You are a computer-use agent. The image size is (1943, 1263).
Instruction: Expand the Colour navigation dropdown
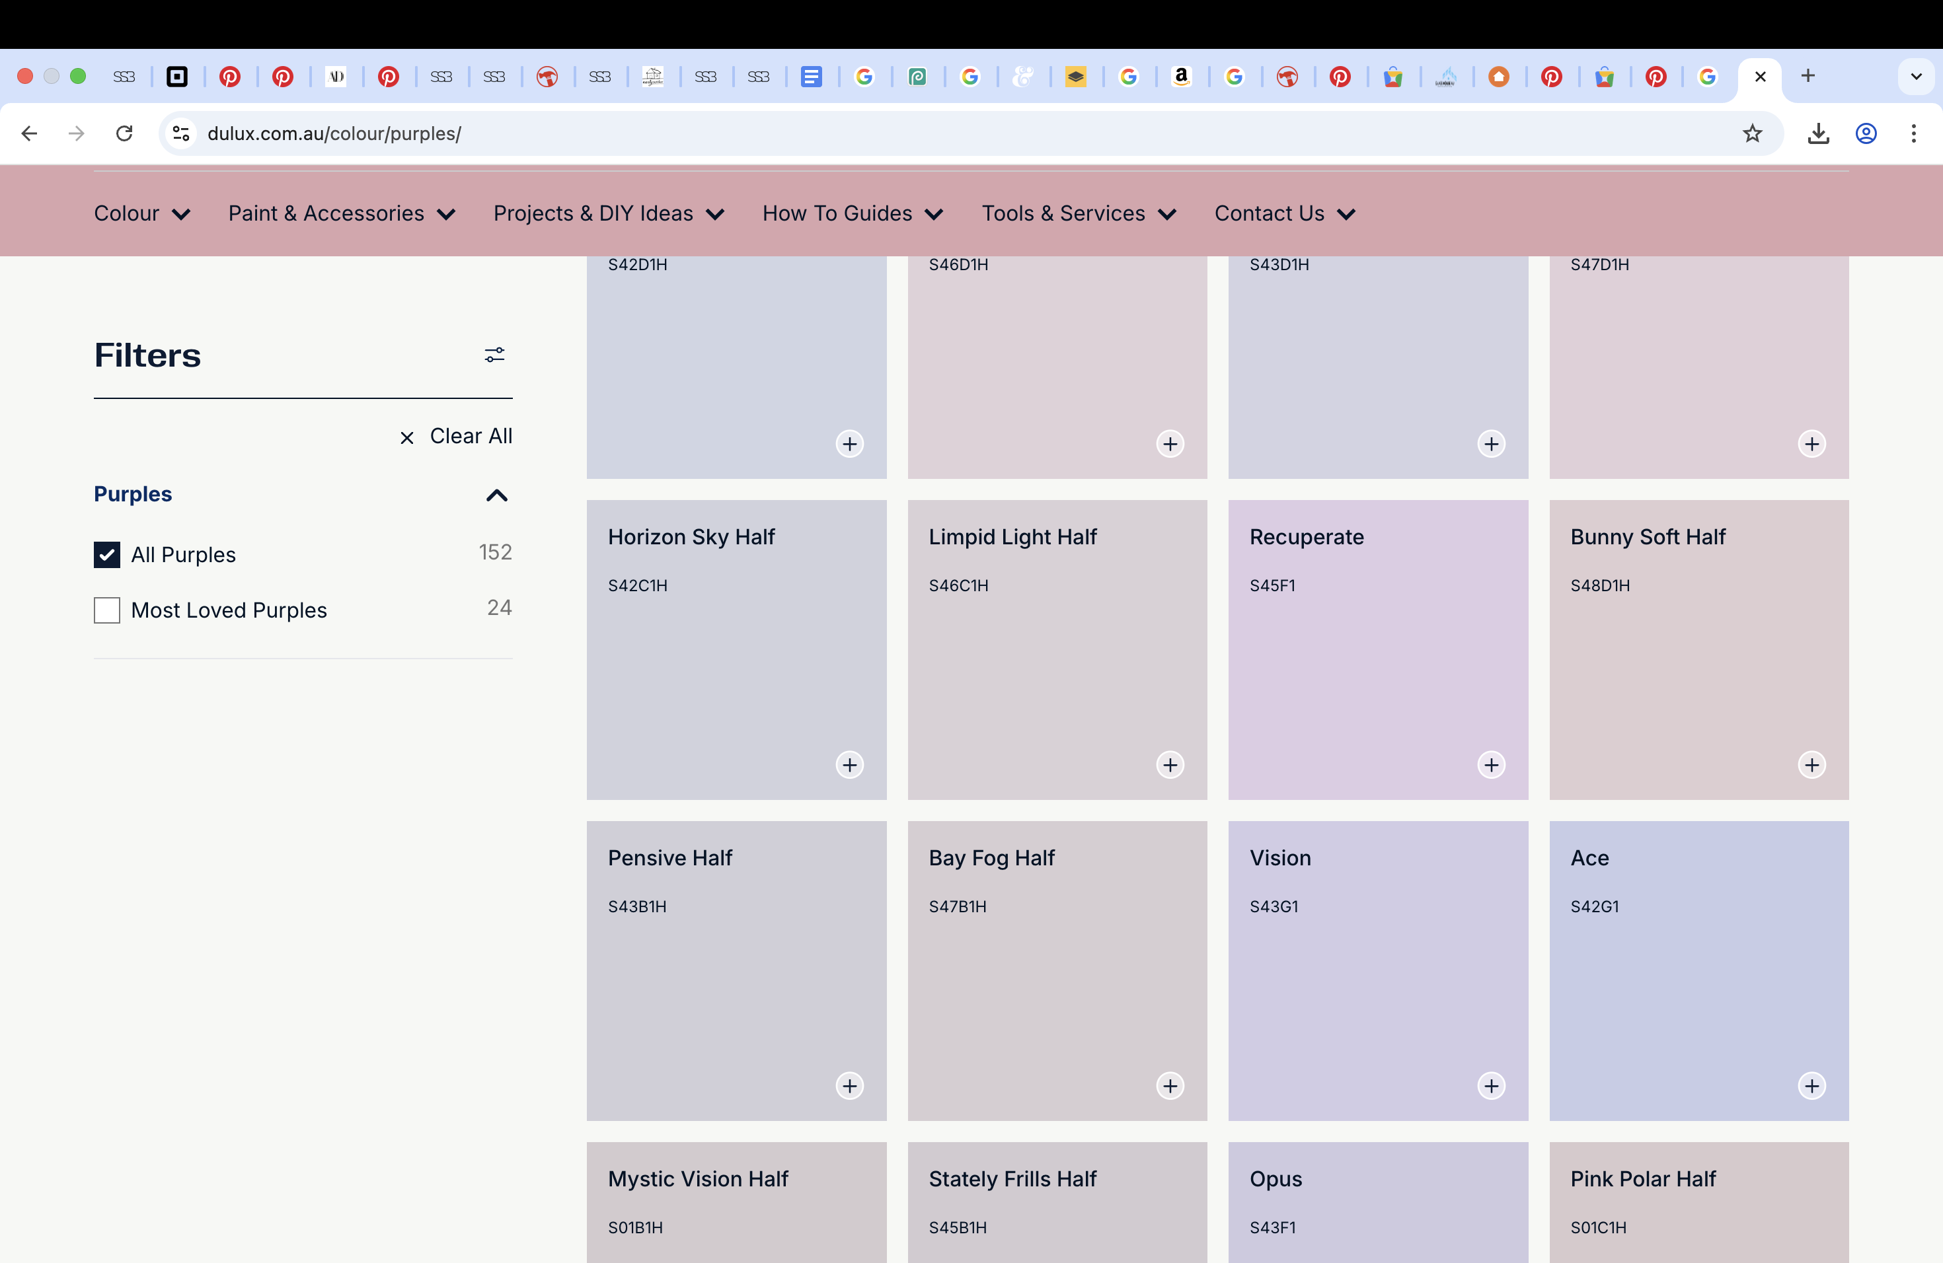click(x=142, y=214)
